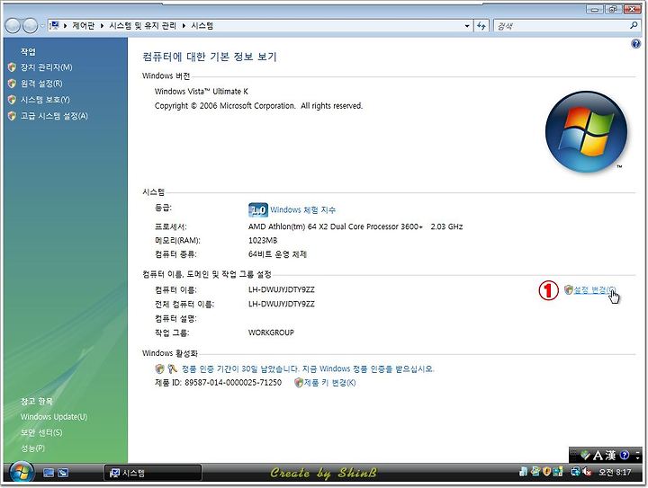Expand the arrow after 시스템 및 유지 관리

point(184,25)
